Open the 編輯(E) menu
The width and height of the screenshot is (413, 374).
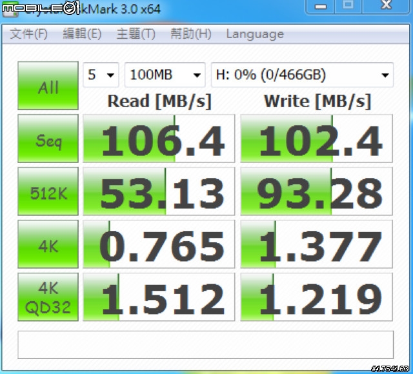[82, 34]
